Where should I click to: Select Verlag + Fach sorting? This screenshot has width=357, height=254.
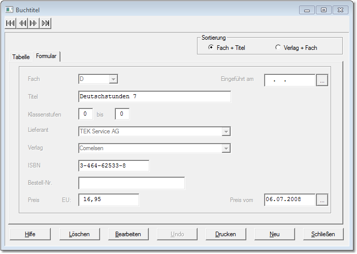[x=278, y=48]
